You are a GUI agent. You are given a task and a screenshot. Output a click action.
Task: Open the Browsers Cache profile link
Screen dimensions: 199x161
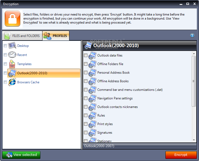click(28, 82)
